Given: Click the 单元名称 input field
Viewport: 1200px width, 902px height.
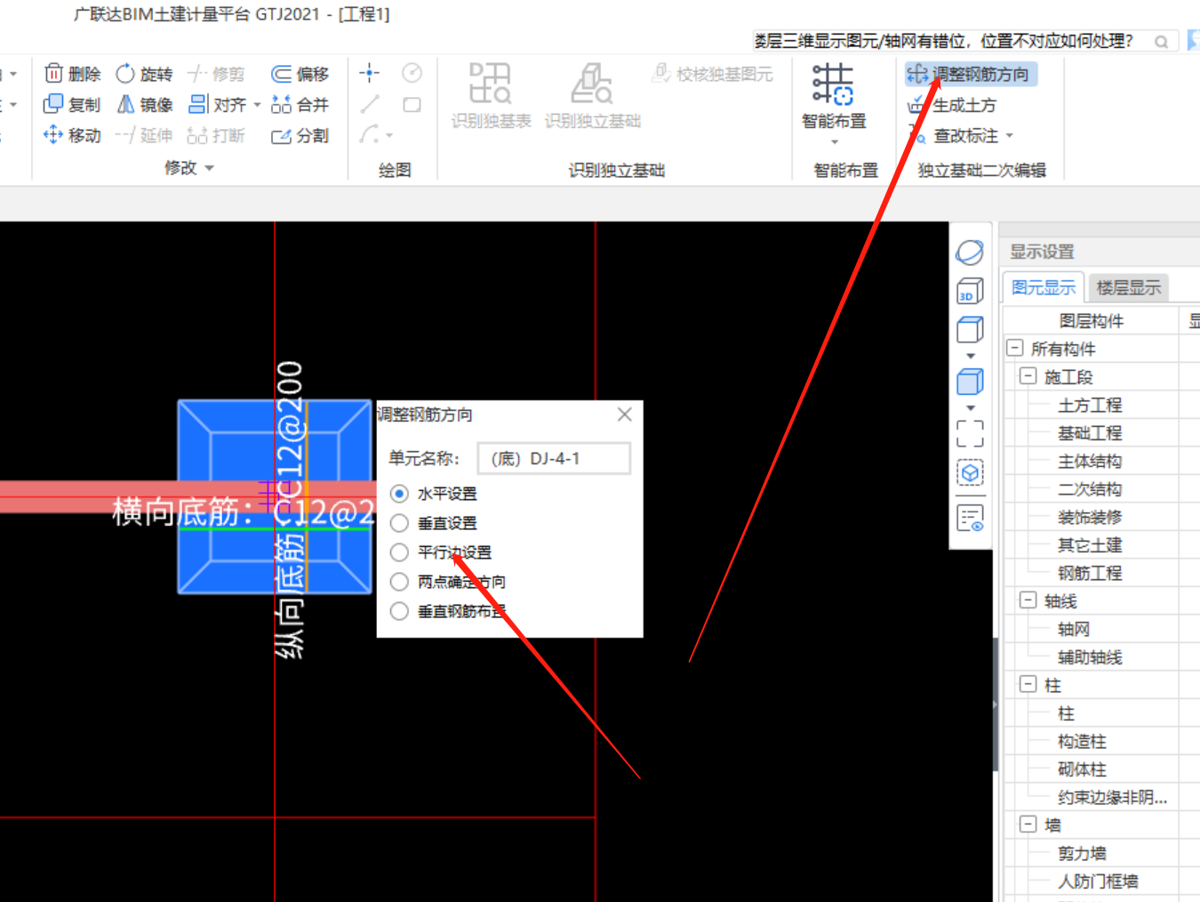Looking at the screenshot, I should point(554,459).
